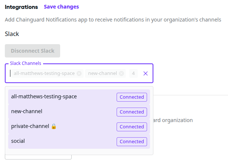
Task: Click the new-channel chip label
Action: click(x=102, y=73)
